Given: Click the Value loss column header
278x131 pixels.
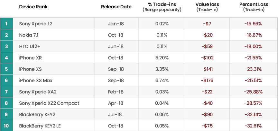Looking at the screenshot, I should [x=207, y=4].
